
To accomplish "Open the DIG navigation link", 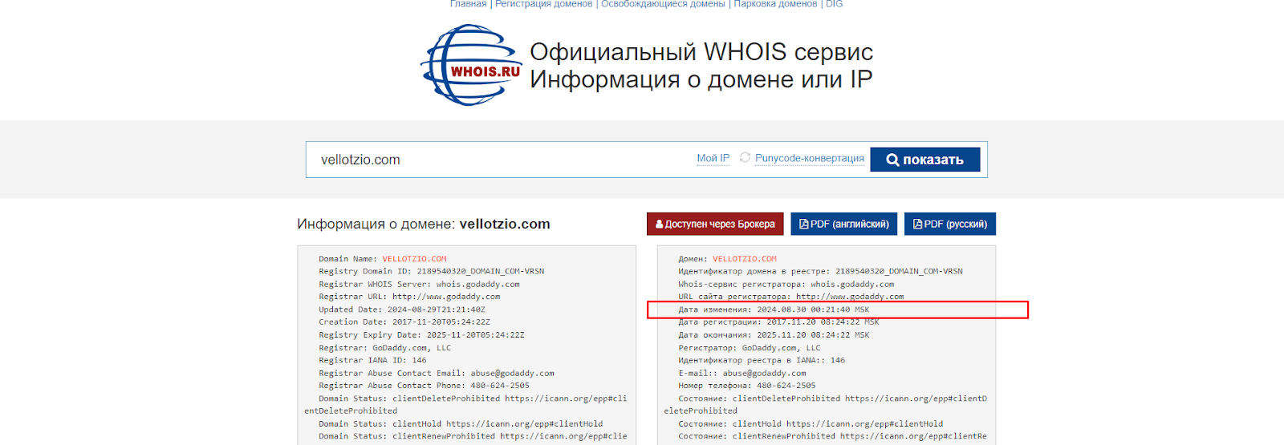I will tap(835, 4).
